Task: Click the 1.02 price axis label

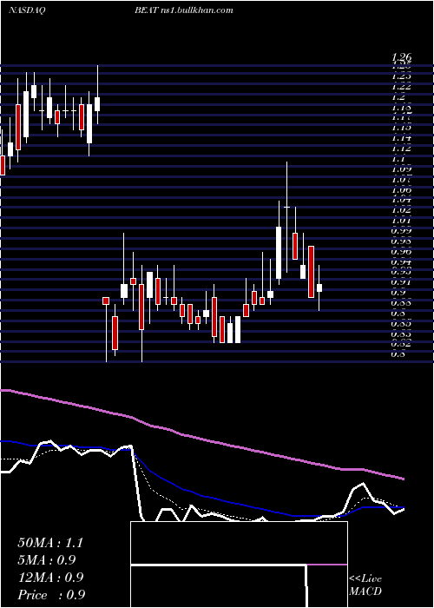Action: point(402,210)
